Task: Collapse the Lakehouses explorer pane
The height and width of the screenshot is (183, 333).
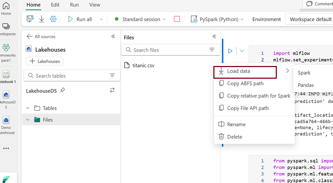Action: click(x=113, y=36)
